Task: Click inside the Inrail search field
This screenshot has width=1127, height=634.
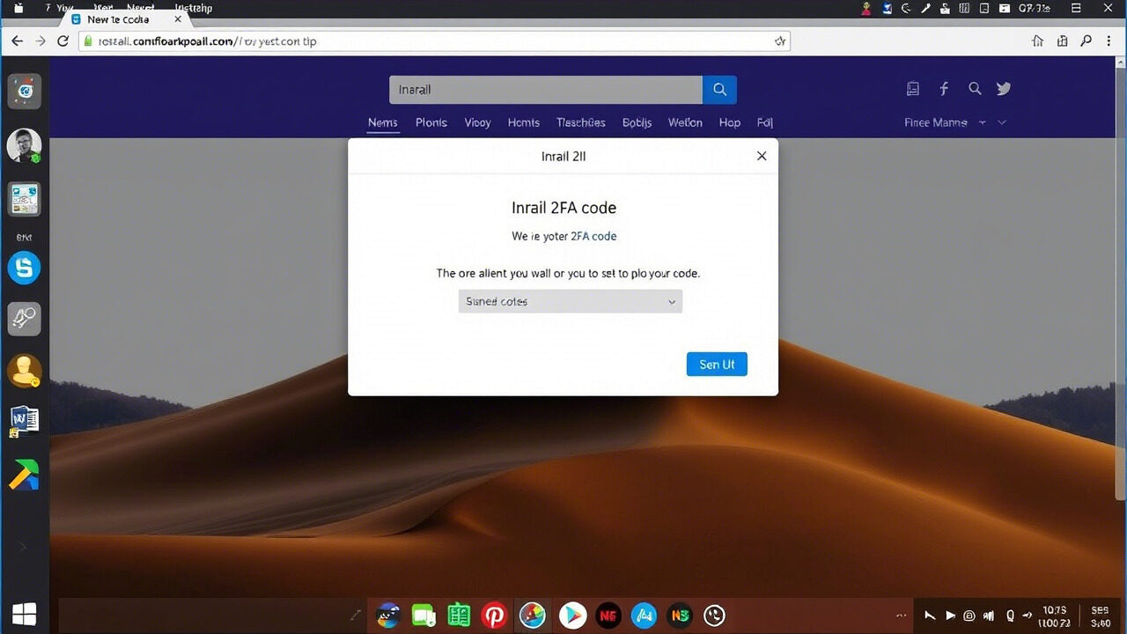Action: [x=544, y=89]
